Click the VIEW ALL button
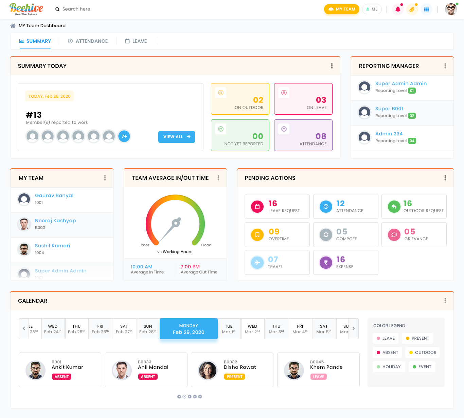Viewport: 464px width, 418px height. click(177, 137)
